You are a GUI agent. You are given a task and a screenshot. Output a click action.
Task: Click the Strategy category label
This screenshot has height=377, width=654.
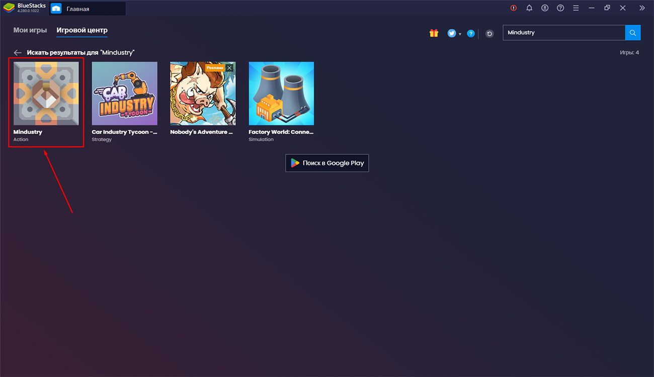tap(102, 140)
